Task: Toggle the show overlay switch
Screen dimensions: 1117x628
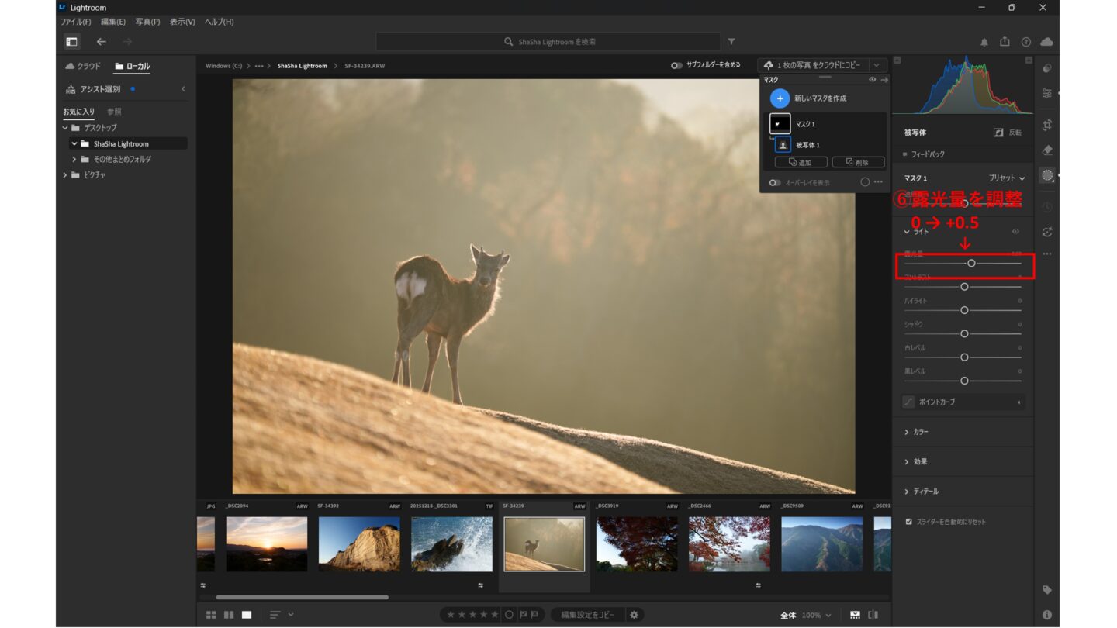Action: click(x=775, y=182)
